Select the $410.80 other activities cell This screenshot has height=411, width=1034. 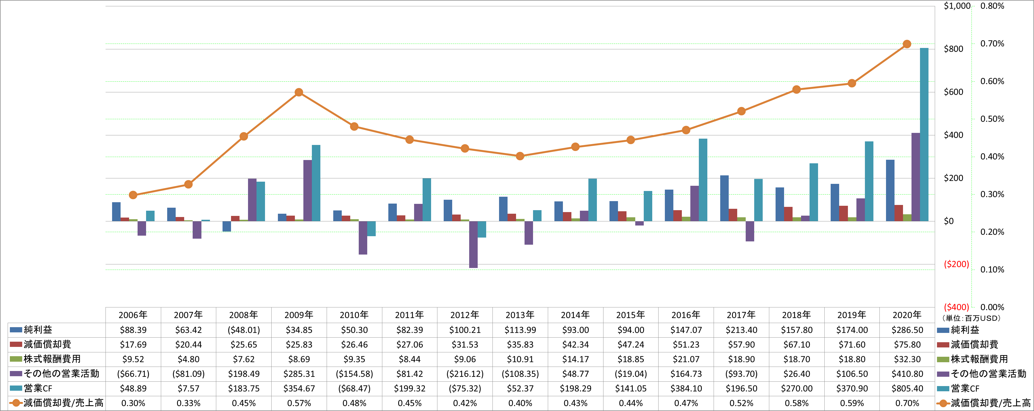tap(907, 374)
